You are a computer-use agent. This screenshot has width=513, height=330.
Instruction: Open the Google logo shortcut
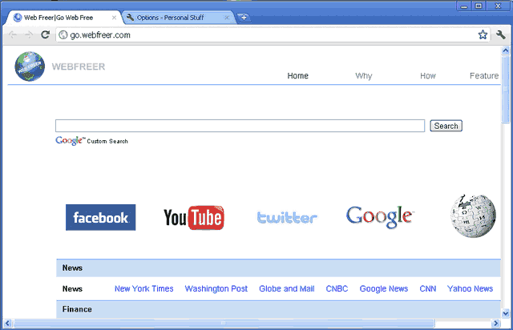click(x=380, y=217)
